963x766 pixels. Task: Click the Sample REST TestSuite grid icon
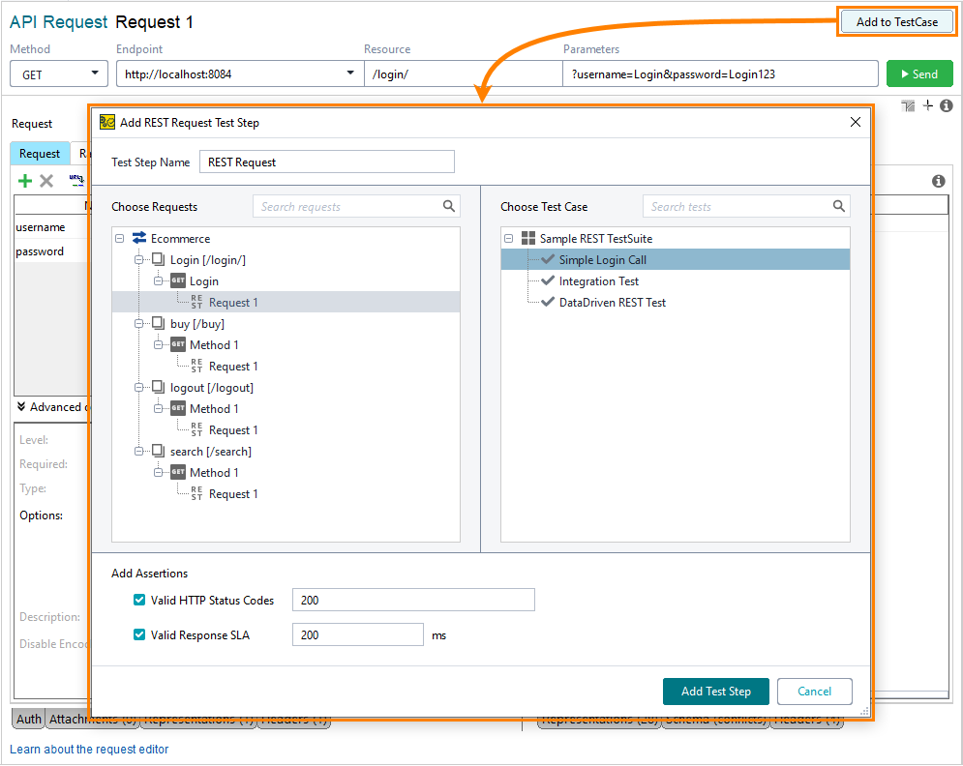[527, 237]
